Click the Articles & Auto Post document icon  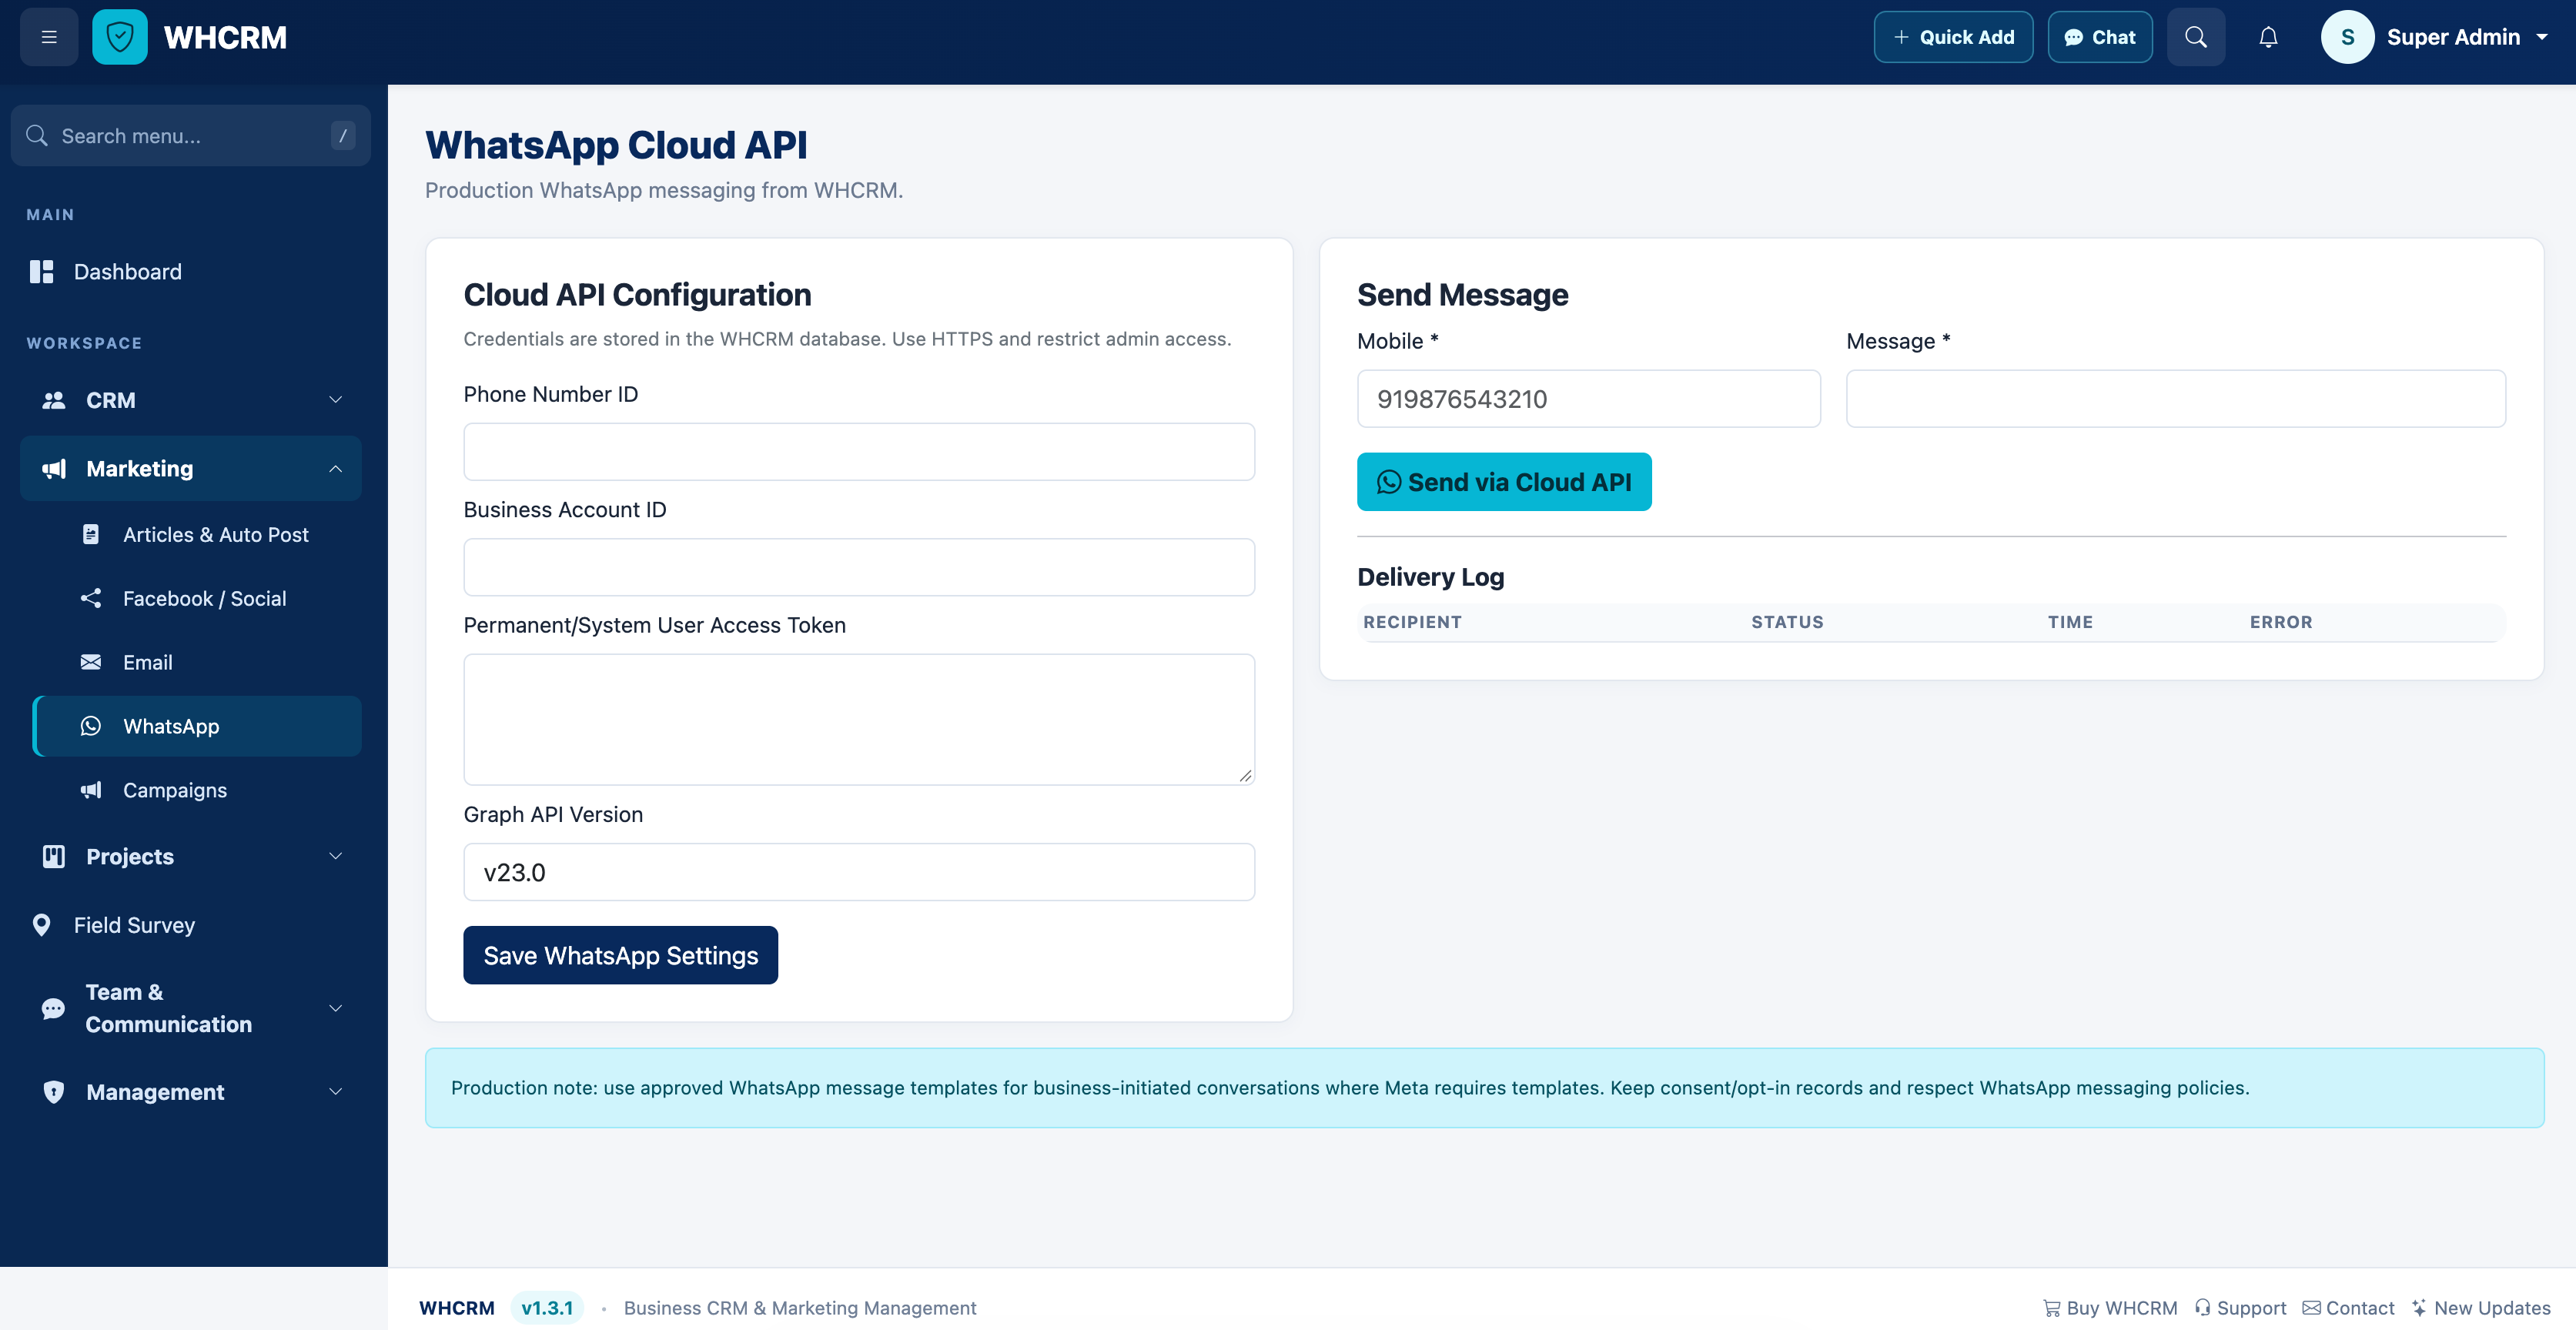coord(91,534)
